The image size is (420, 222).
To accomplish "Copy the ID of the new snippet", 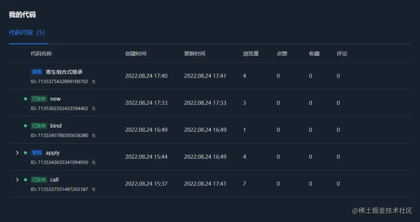I will tap(93, 109).
